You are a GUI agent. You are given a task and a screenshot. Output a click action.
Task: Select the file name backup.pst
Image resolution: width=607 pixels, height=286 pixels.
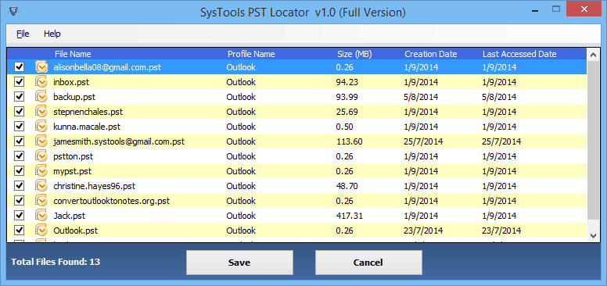tap(74, 97)
